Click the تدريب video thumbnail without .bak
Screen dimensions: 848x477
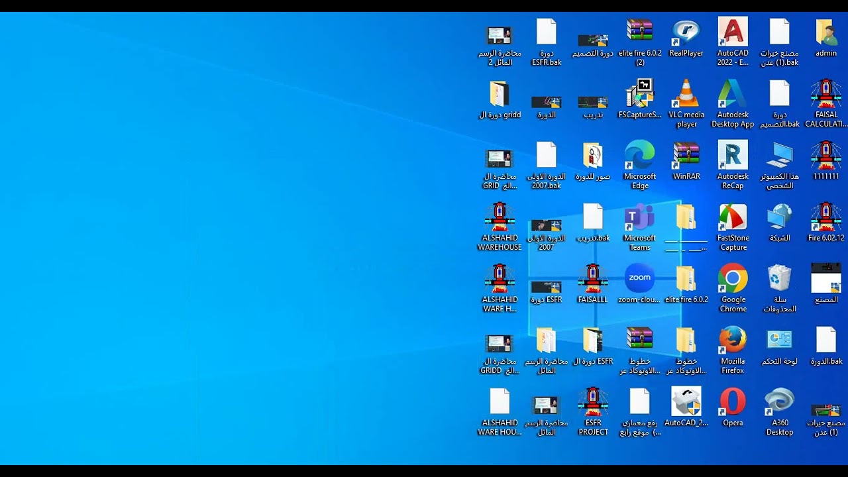click(x=593, y=107)
